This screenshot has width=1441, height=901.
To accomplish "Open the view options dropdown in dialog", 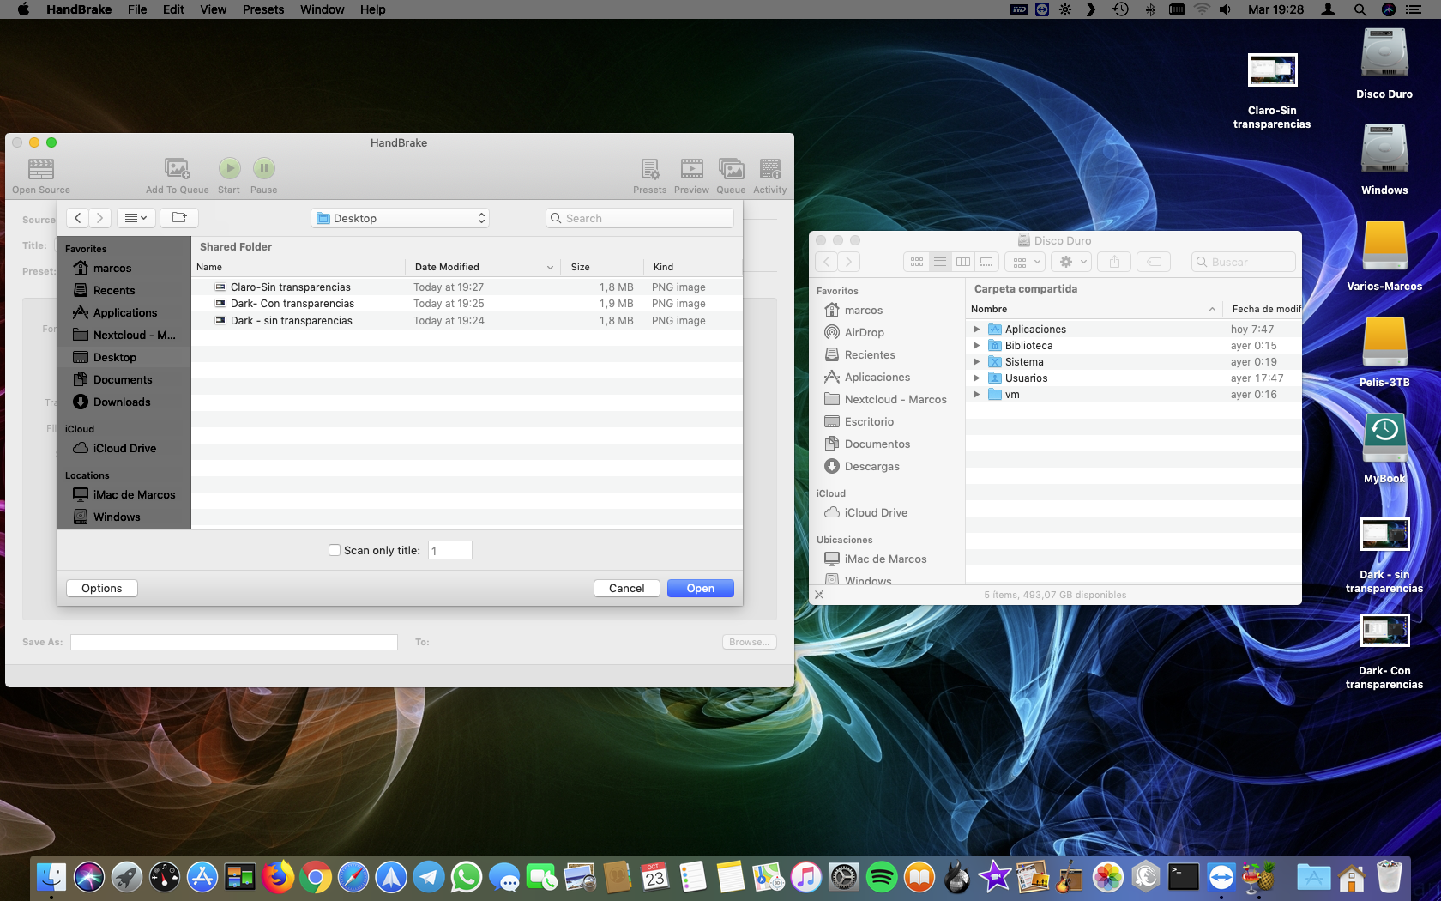I will coord(136,218).
